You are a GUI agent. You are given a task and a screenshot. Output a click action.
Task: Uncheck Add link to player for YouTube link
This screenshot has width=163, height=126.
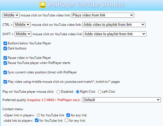coord(37,120)
